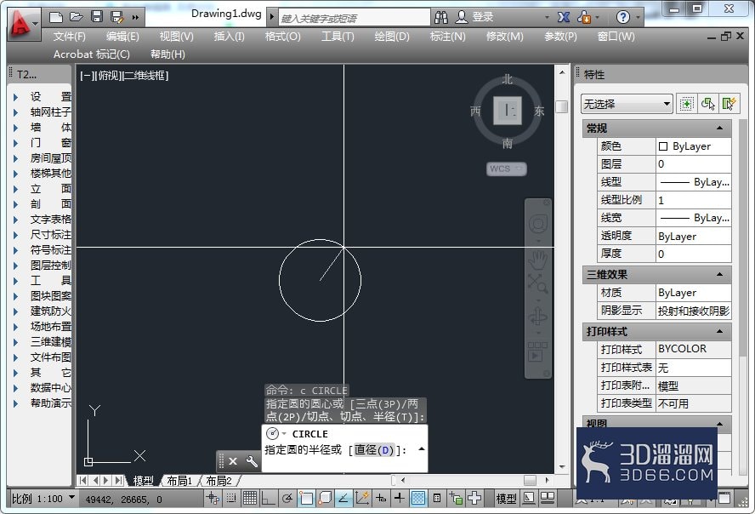Open Quick View Layouts in status bar
This screenshot has height=514, width=755.
(x=528, y=498)
